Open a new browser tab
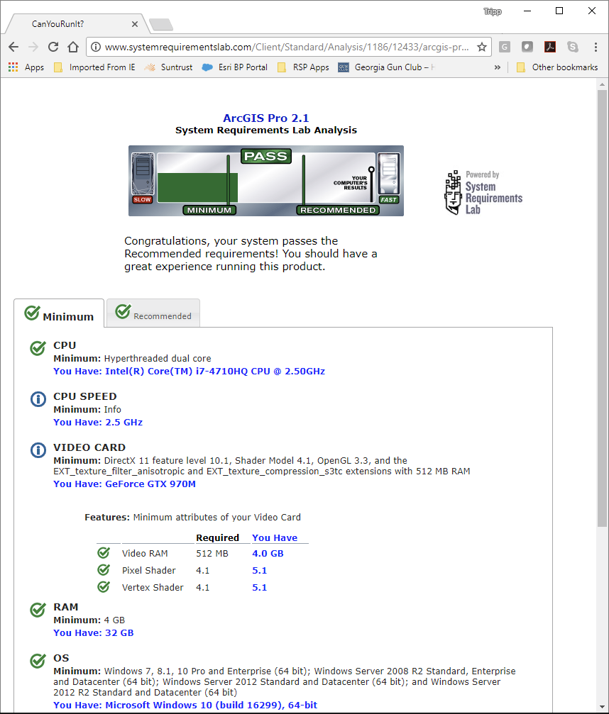This screenshot has width=609, height=714. point(161,25)
